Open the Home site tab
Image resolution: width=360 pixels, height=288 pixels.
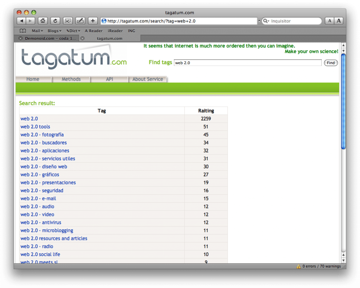[33, 79]
